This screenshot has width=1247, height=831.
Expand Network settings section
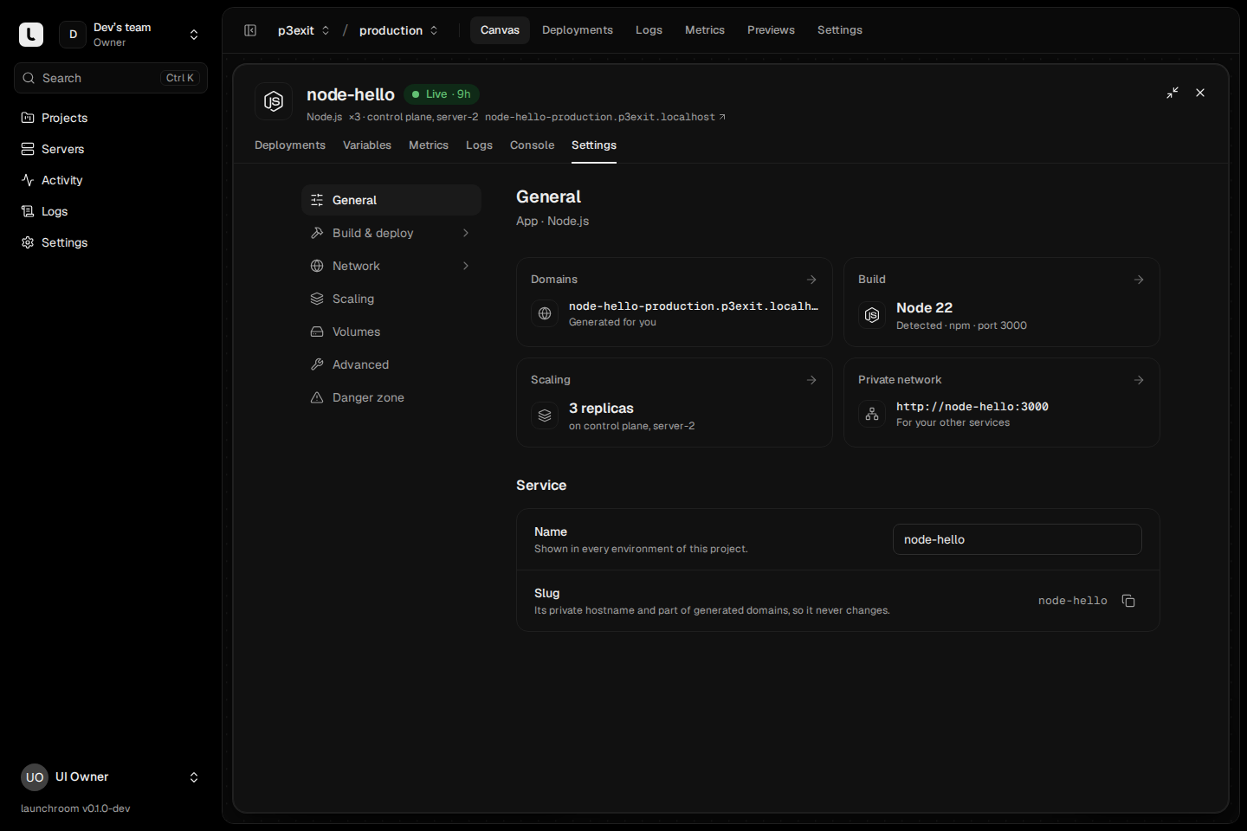(391, 266)
